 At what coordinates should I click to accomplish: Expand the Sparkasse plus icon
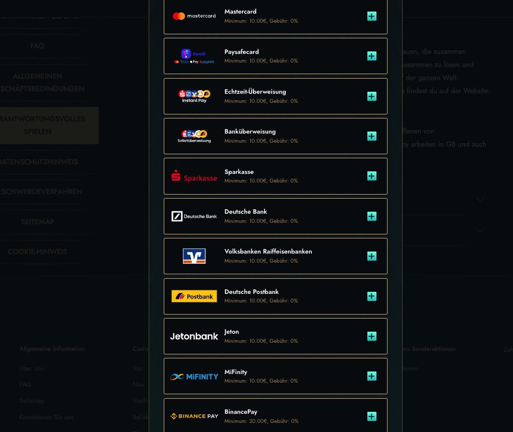click(372, 176)
